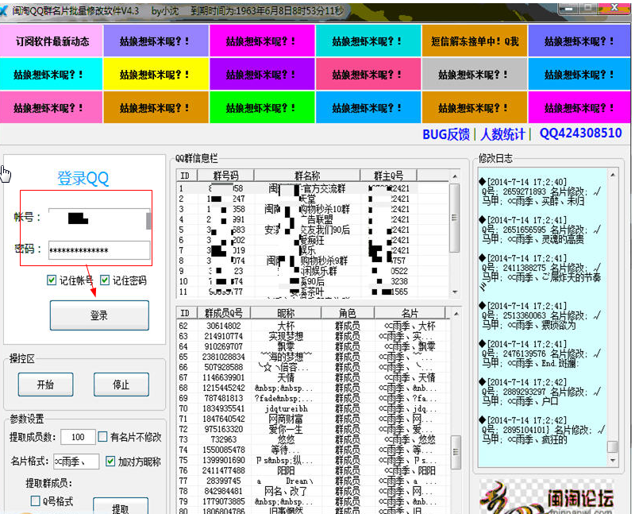Click the lavender 姑娘想虾米呢 button

point(156,41)
